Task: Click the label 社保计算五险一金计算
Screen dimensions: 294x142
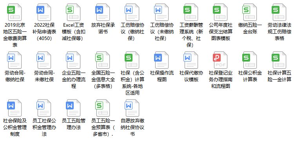Action: click(x=279, y=76)
